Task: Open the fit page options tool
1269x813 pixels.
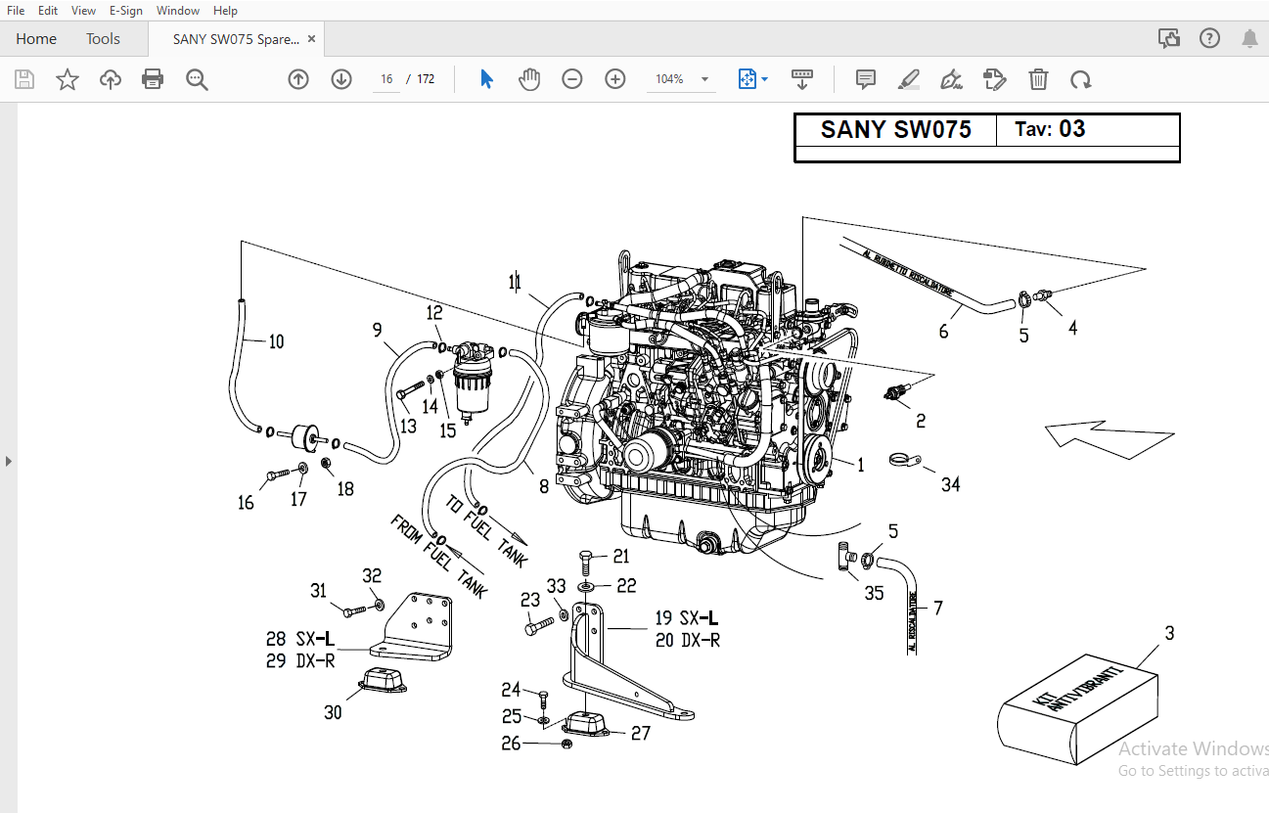Action: coord(748,79)
